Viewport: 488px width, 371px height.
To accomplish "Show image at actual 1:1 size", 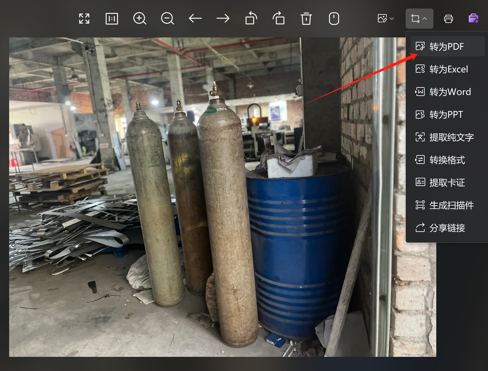I will (x=112, y=19).
